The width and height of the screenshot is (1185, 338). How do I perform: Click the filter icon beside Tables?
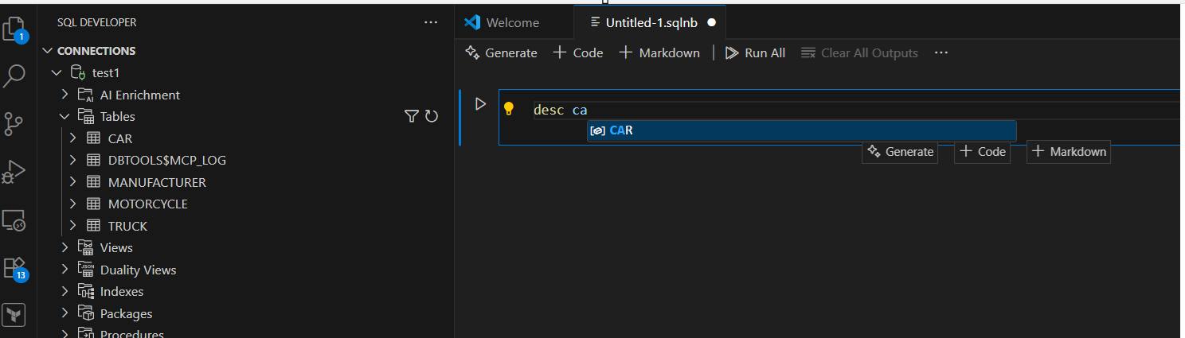coord(411,117)
